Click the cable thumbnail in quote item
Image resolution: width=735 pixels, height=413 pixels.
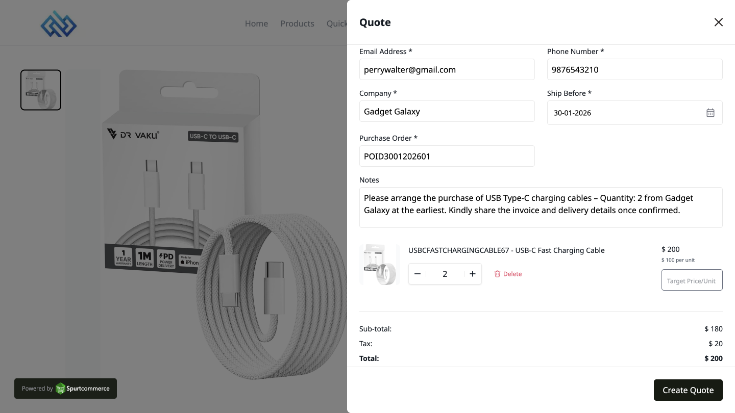(379, 264)
